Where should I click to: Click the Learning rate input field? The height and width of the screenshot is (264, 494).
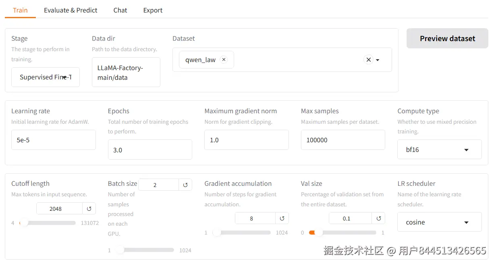54,140
